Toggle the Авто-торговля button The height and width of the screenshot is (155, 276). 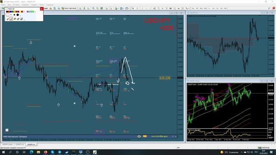click(69, 8)
